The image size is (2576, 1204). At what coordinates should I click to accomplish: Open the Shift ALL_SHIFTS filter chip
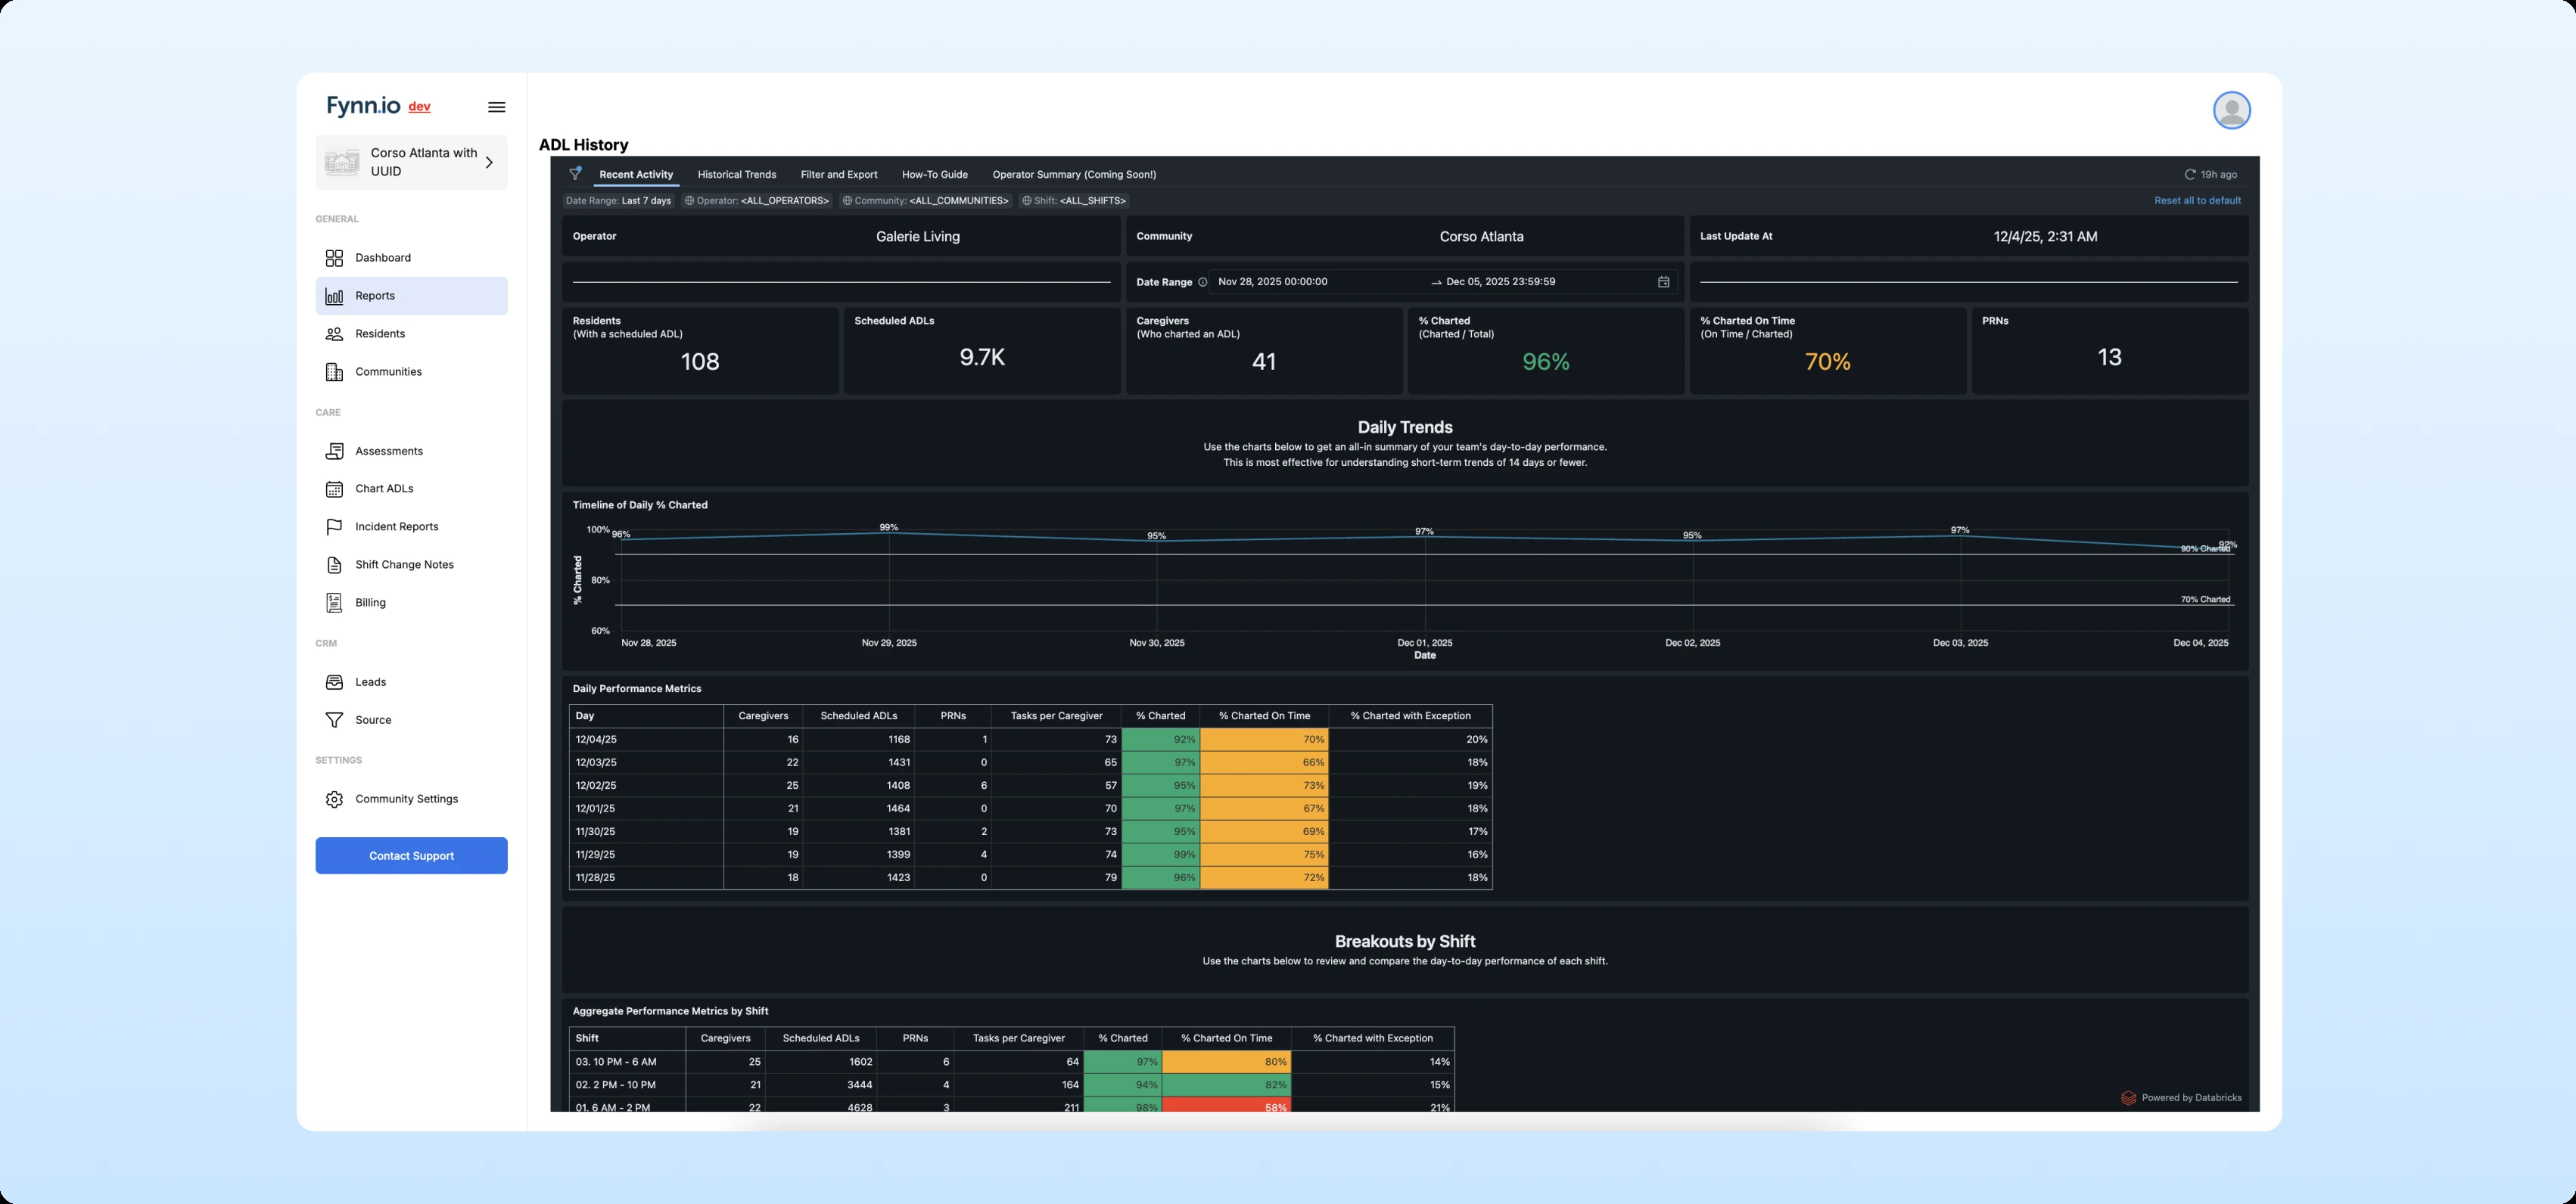point(1073,201)
